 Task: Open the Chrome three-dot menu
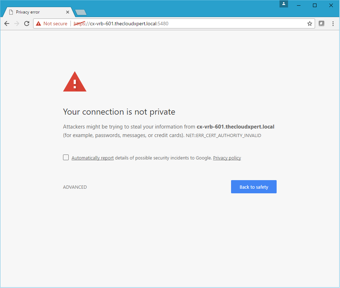point(333,23)
